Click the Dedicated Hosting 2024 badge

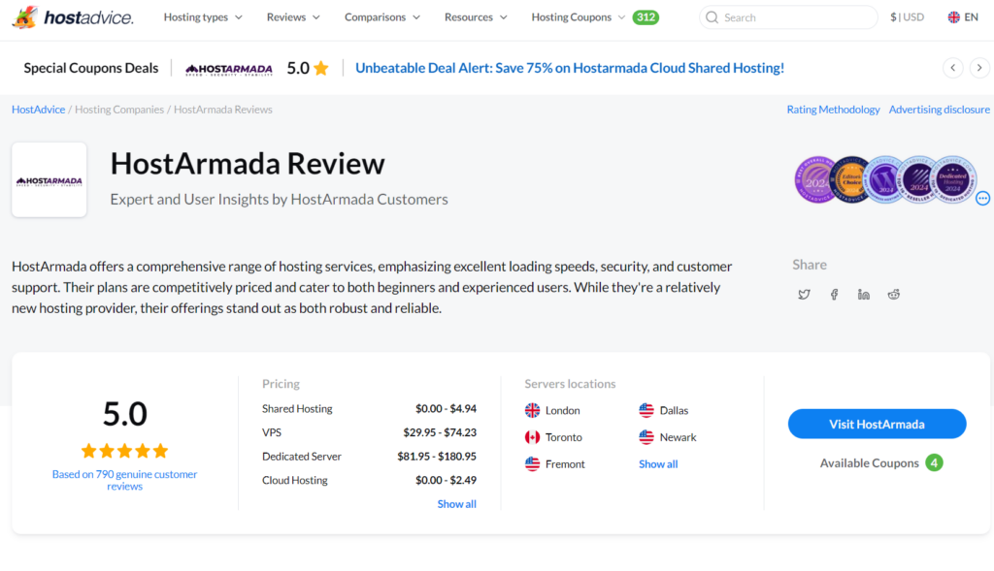pos(953,179)
